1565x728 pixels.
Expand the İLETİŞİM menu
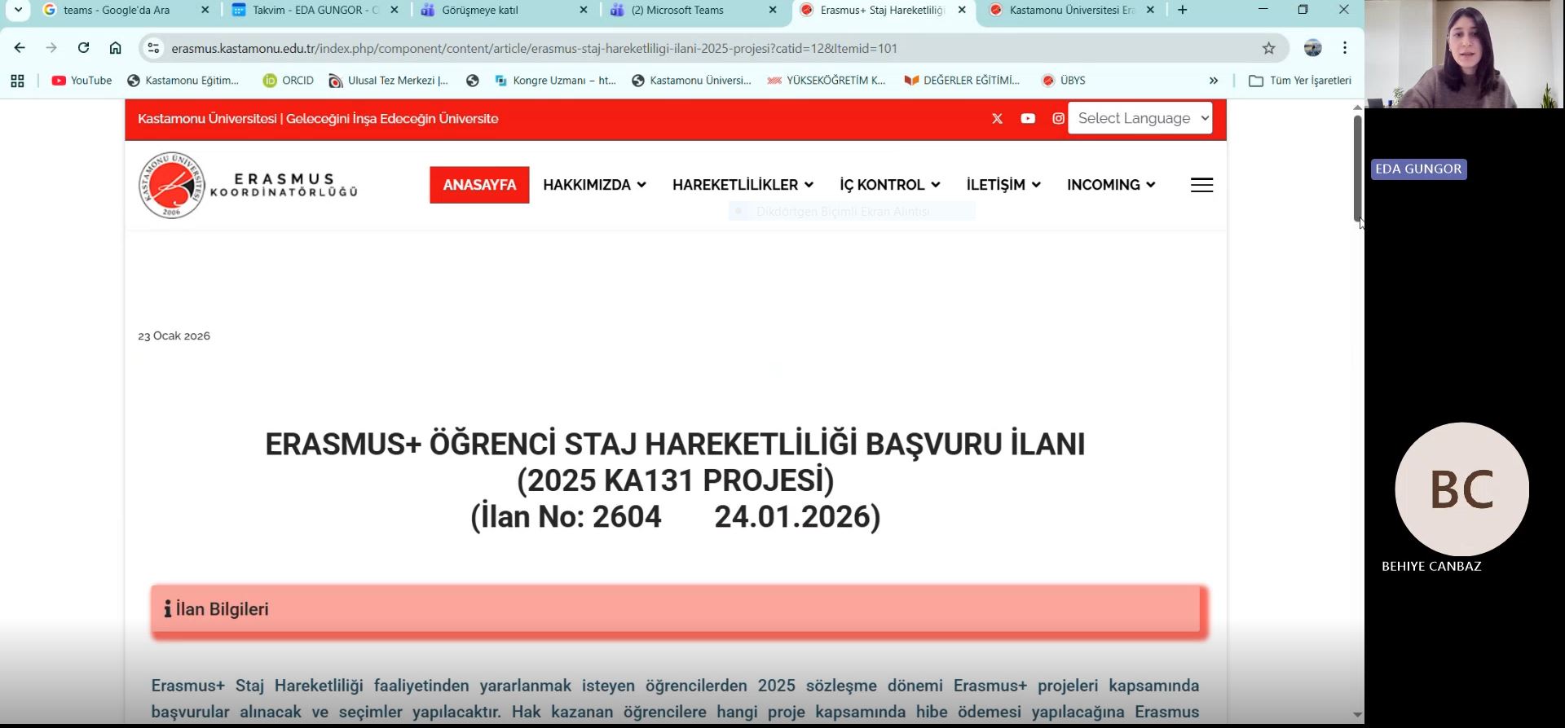point(1003,185)
